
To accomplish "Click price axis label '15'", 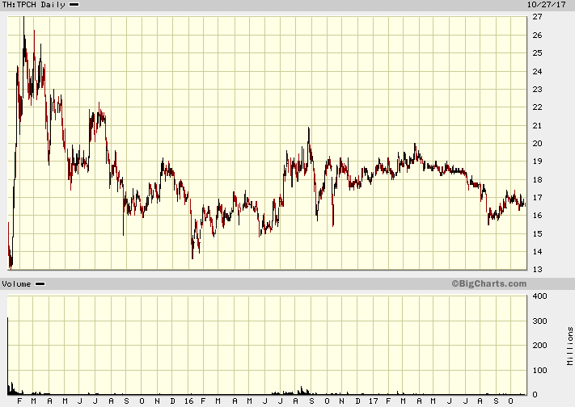I will pyautogui.click(x=537, y=233).
